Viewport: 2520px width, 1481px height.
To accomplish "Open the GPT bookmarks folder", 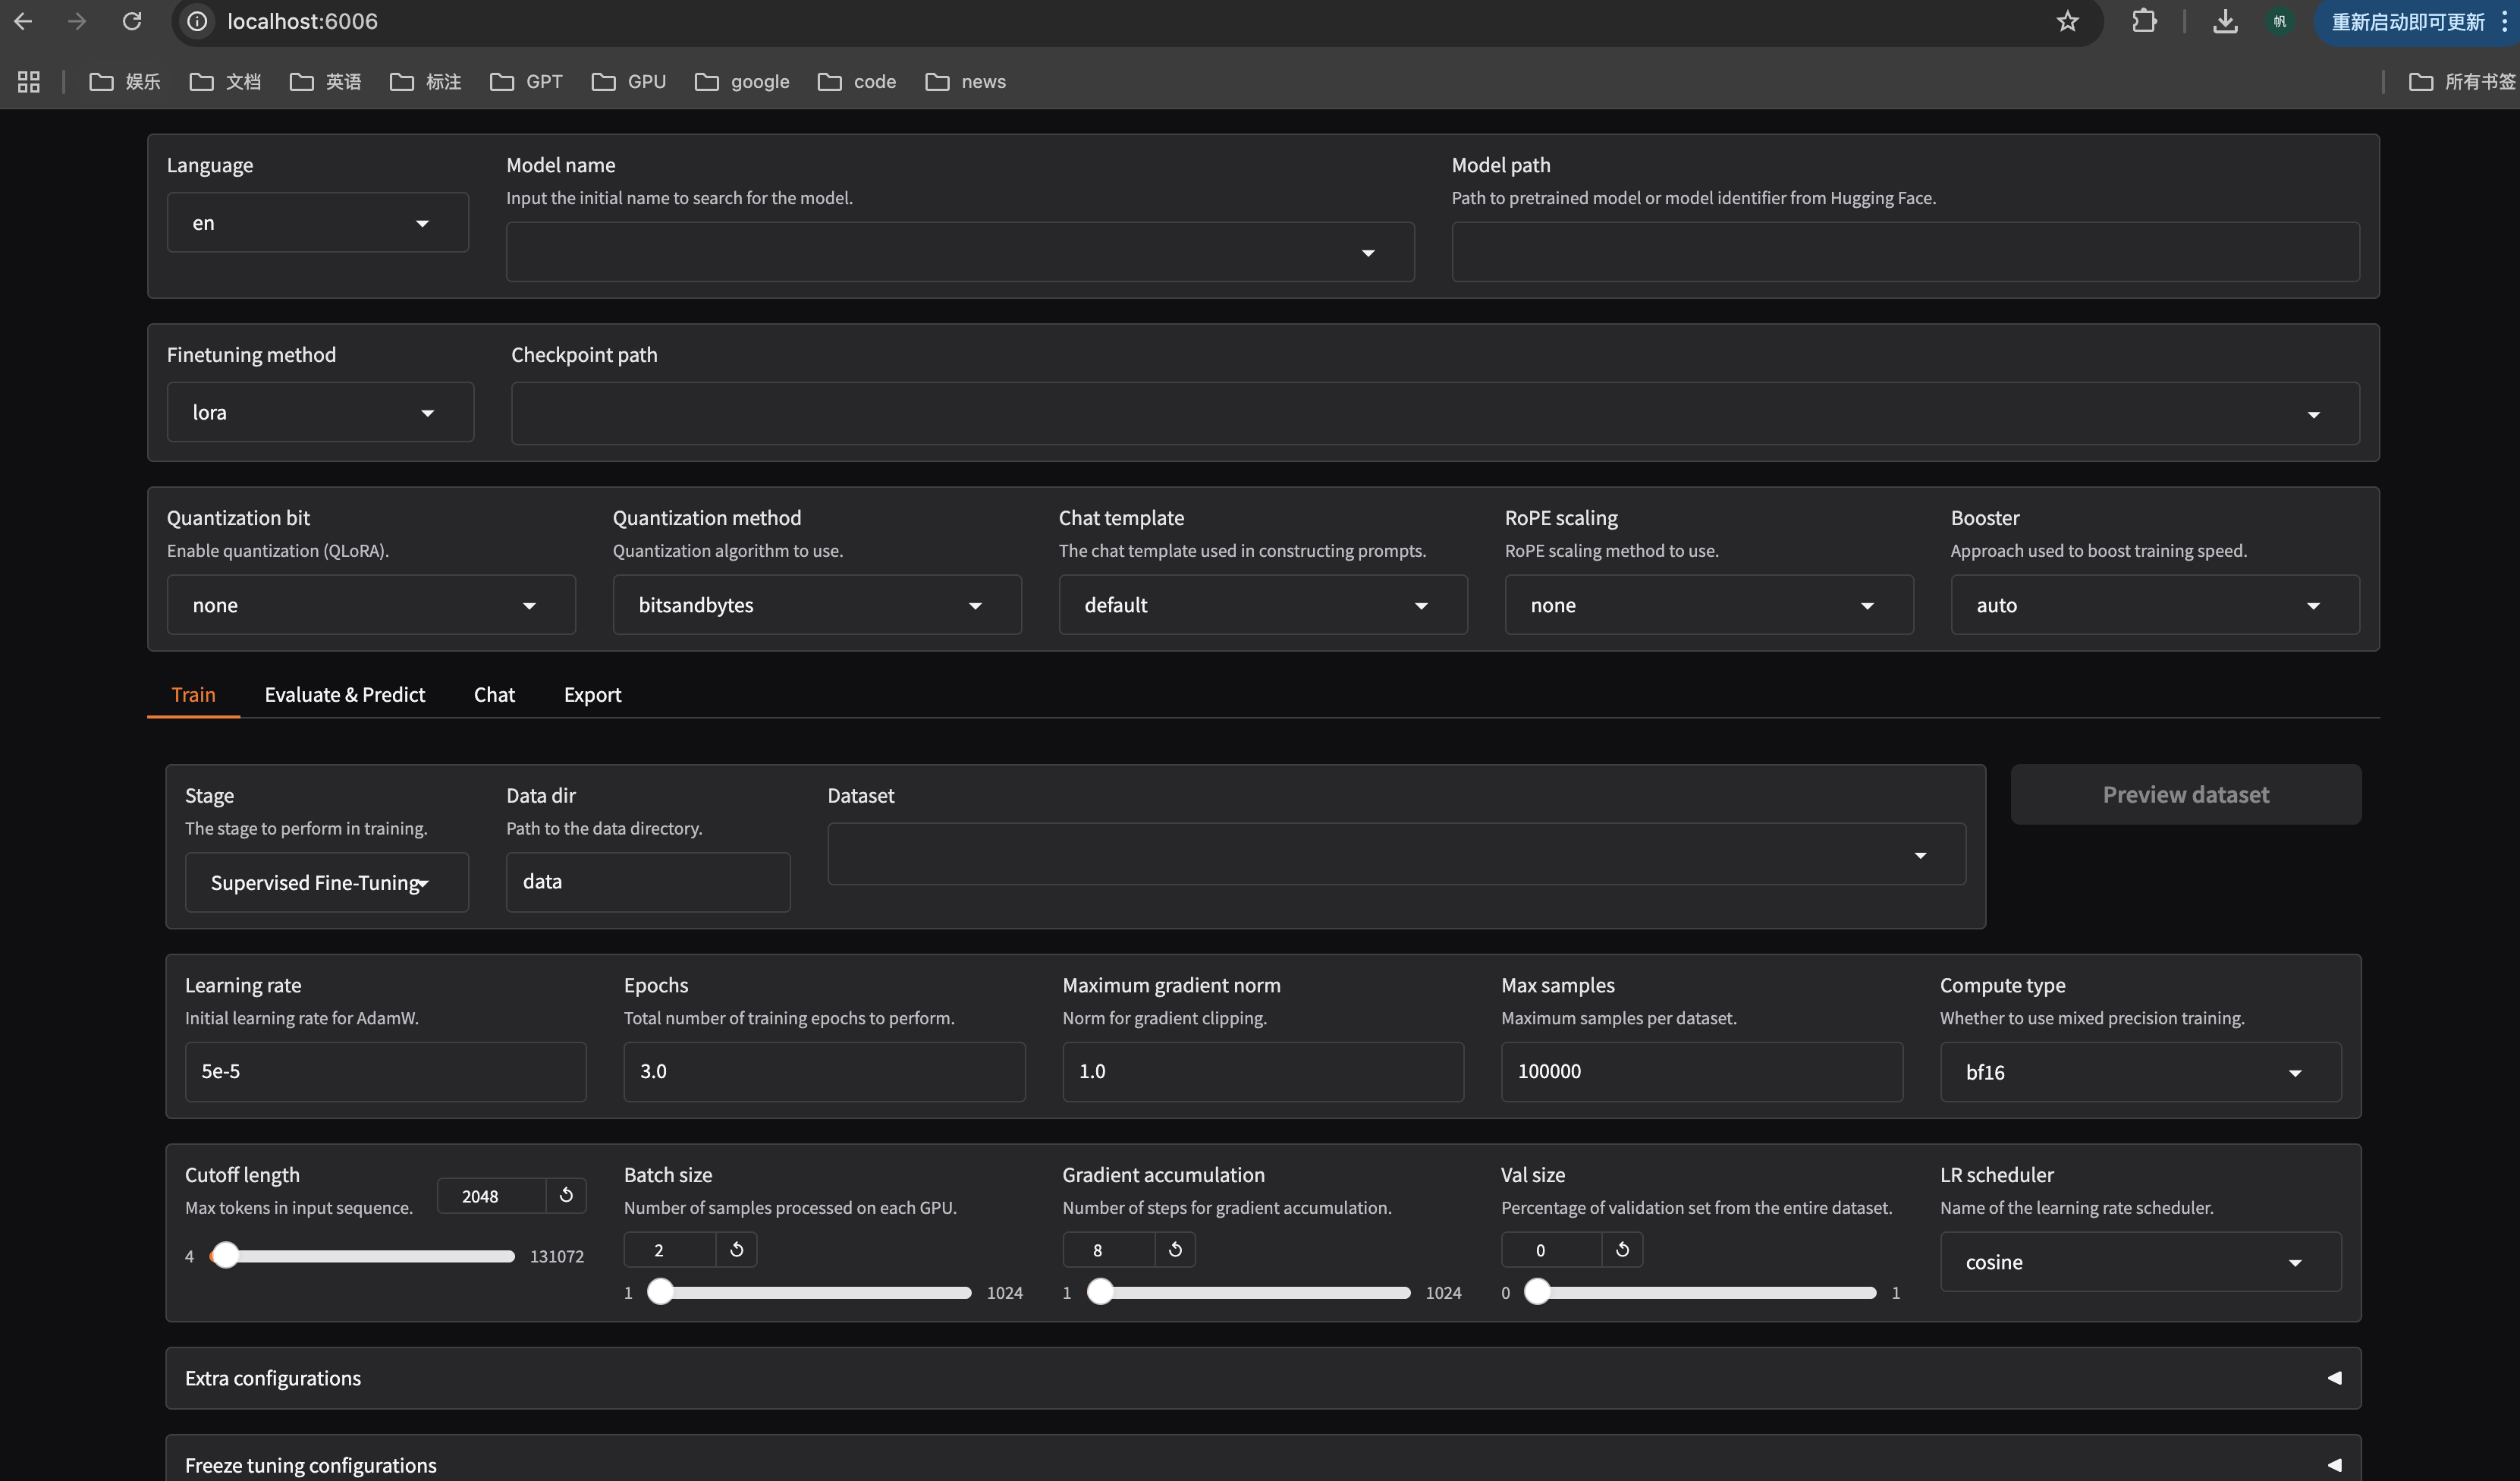I will (x=527, y=82).
